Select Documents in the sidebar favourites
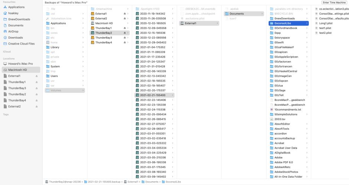349x185 pixels. (16, 25)
